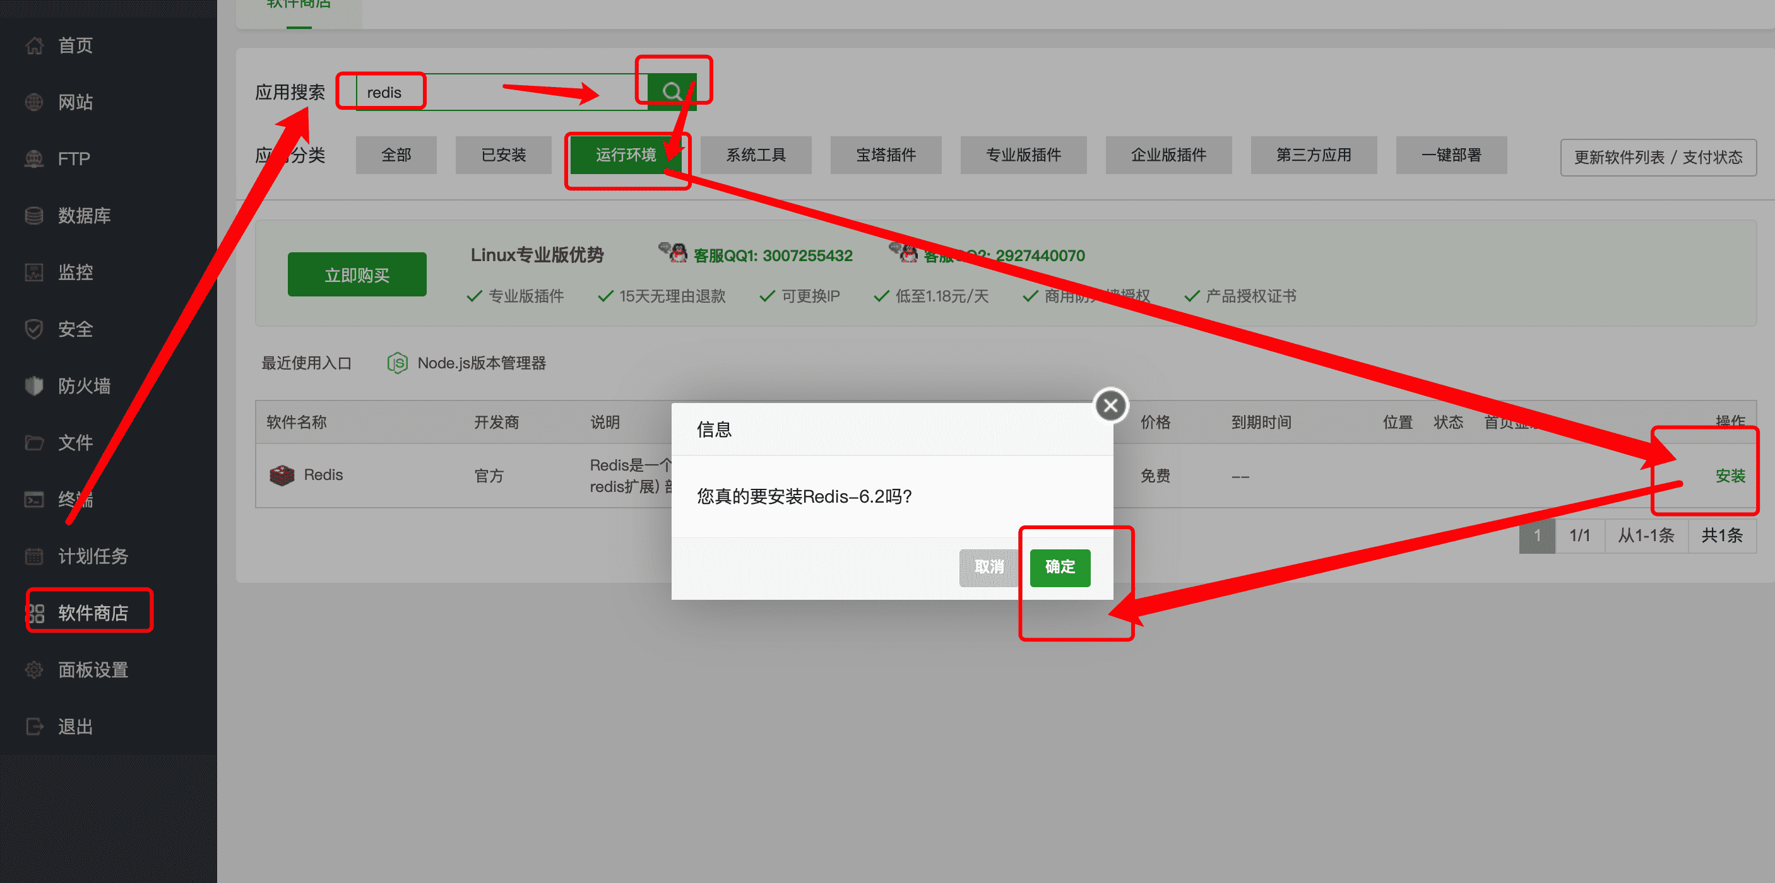Click the database icon beside 数据库
The image size is (1775, 883).
pos(33,216)
